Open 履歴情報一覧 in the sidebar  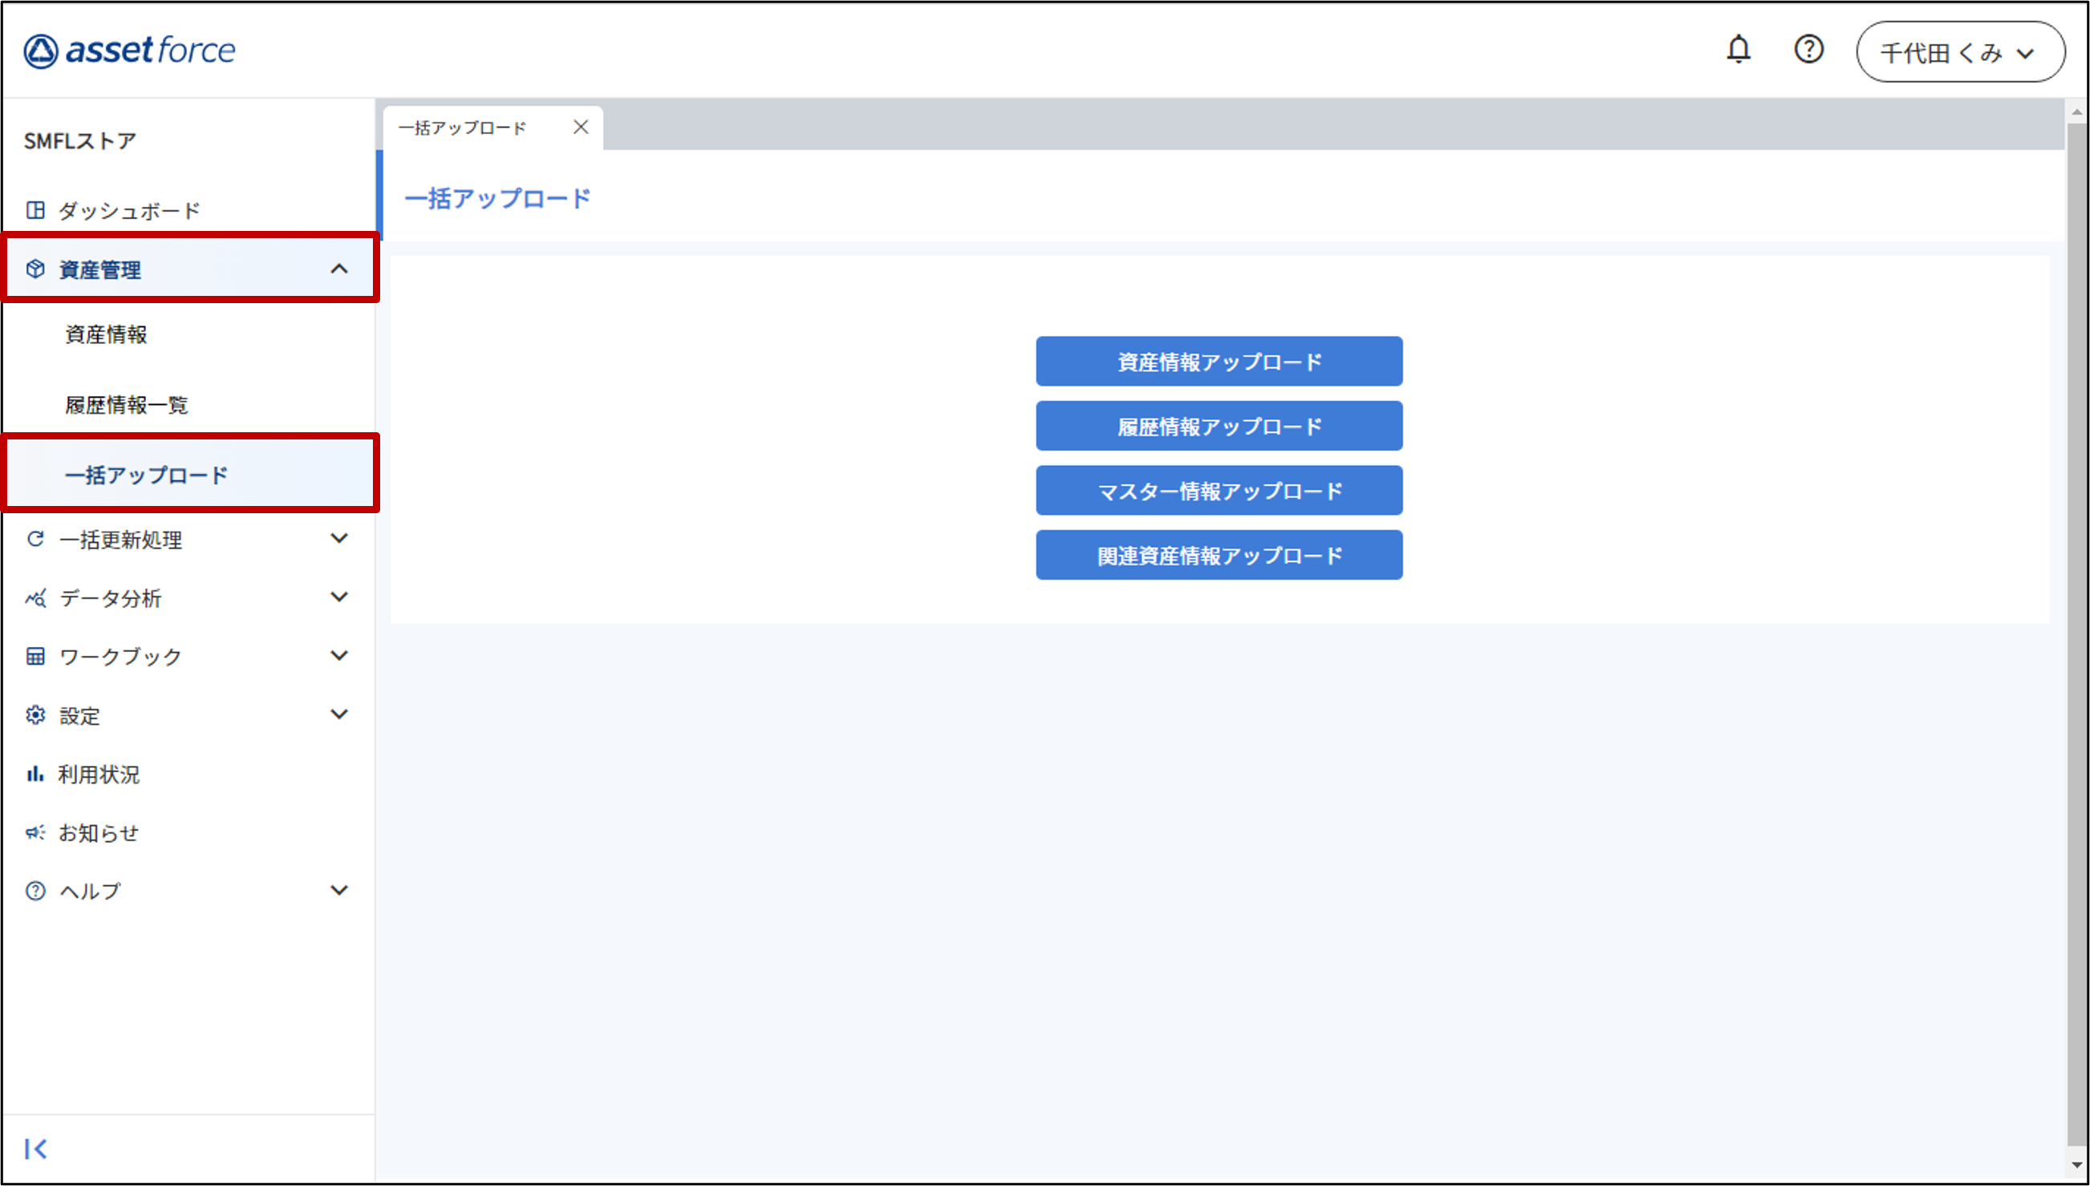[x=126, y=405]
